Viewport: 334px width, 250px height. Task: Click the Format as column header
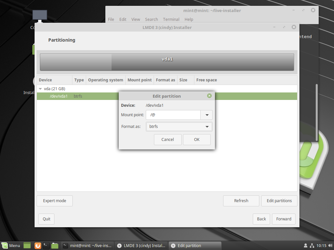click(x=165, y=80)
